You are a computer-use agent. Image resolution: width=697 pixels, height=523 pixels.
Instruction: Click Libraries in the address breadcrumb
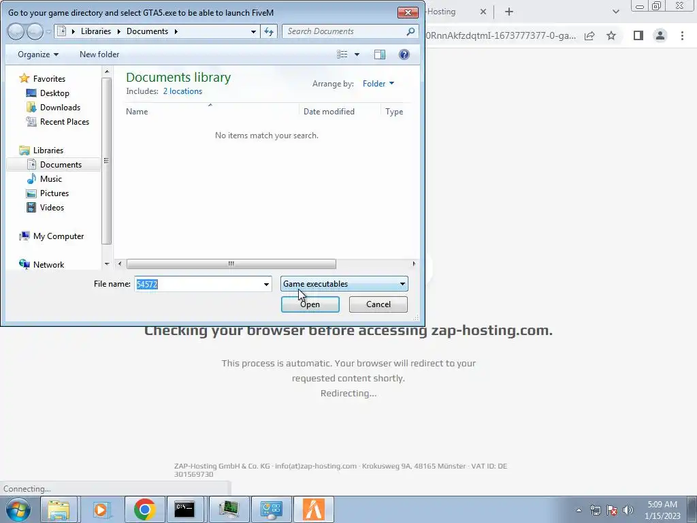pos(95,31)
